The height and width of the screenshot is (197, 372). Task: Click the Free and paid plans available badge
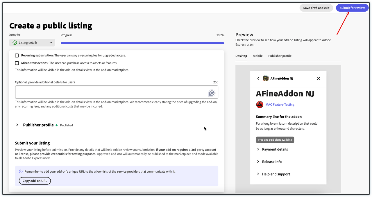pos(275,140)
